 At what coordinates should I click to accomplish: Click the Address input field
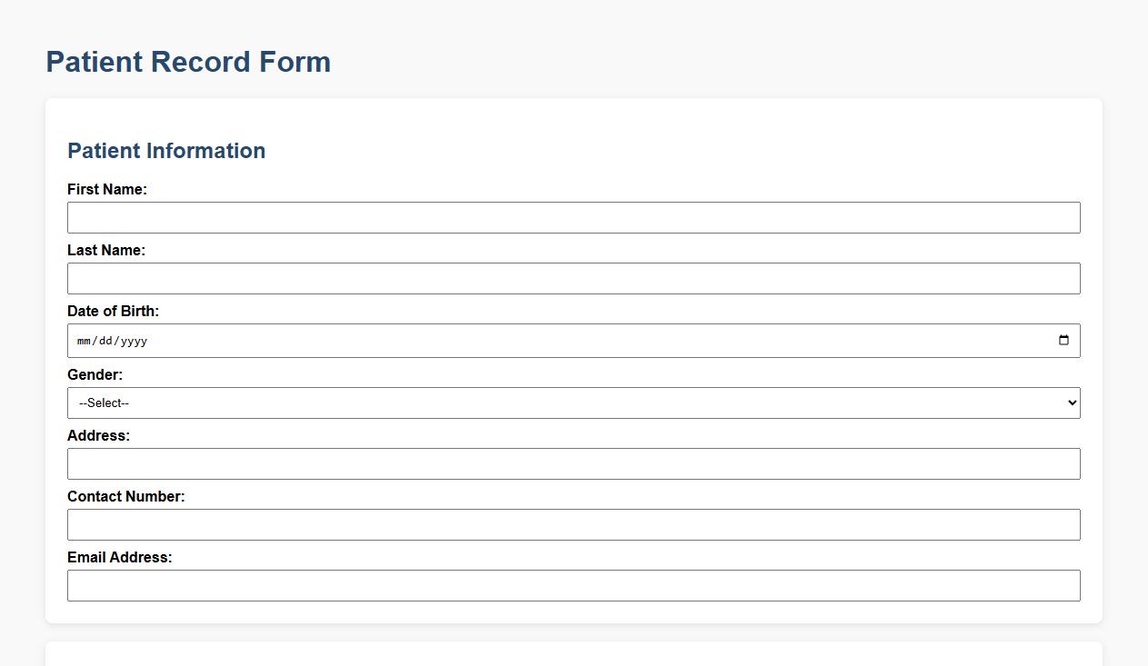574,463
